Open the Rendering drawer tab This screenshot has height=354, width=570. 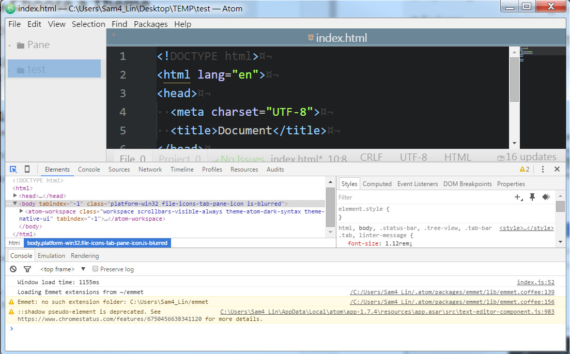(85, 256)
